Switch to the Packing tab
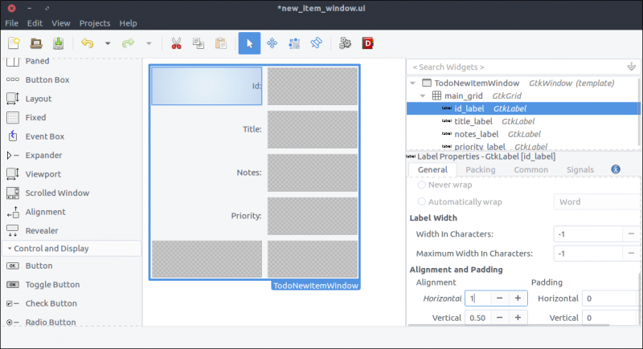This screenshot has height=349, width=643. 481,169
